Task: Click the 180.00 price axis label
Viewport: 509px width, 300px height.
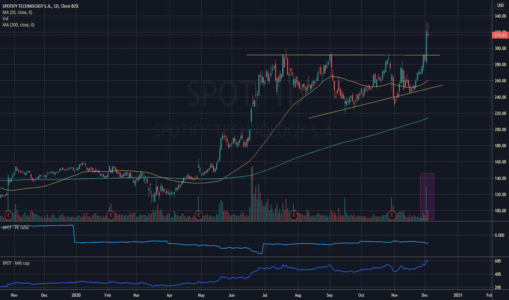Action: pyautogui.click(x=500, y=146)
